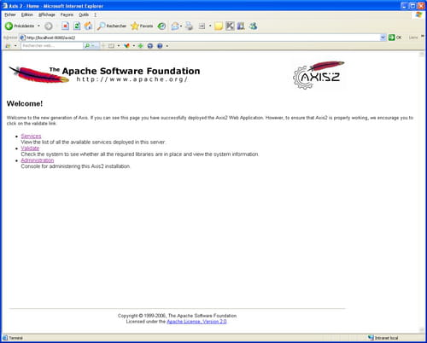
Task: Click the green plus toolbar icon
Action: (x=140, y=46)
